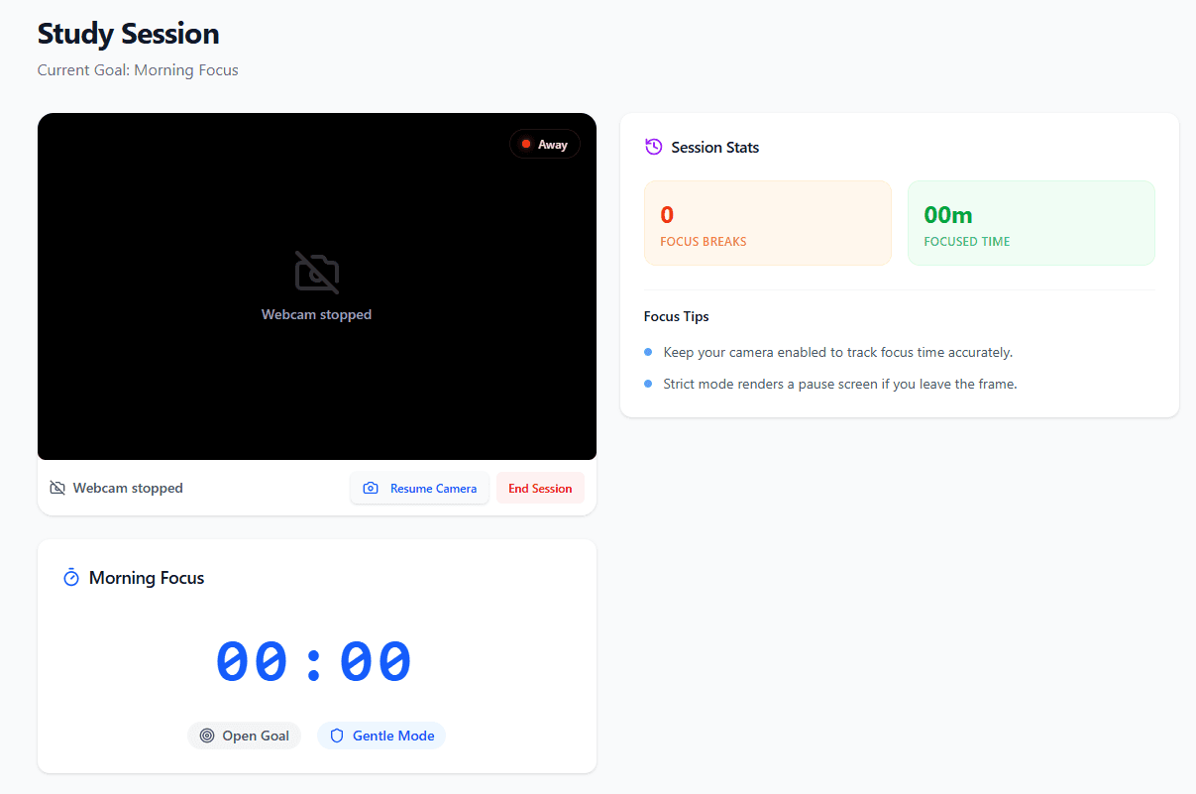The image size is (1196, 794).
Task: Click Resume Camera to restart the webcam
Action: 419,488
